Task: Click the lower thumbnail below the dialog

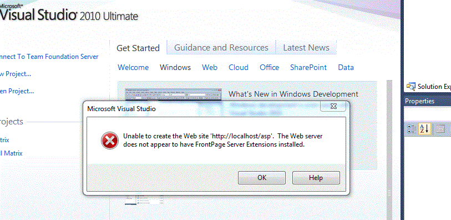Action: (x=144, y=200)
